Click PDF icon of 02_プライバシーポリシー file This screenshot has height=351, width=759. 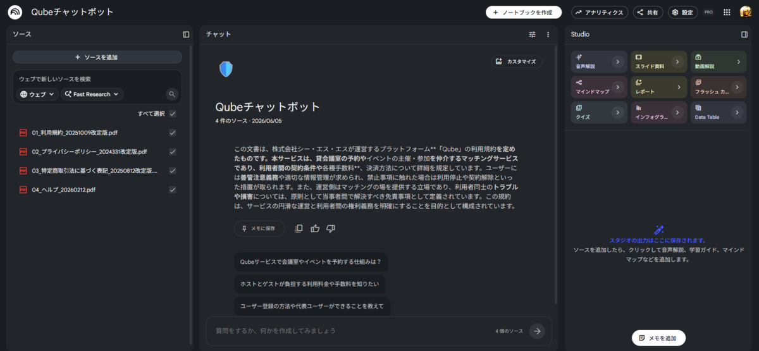click(23, 152)
